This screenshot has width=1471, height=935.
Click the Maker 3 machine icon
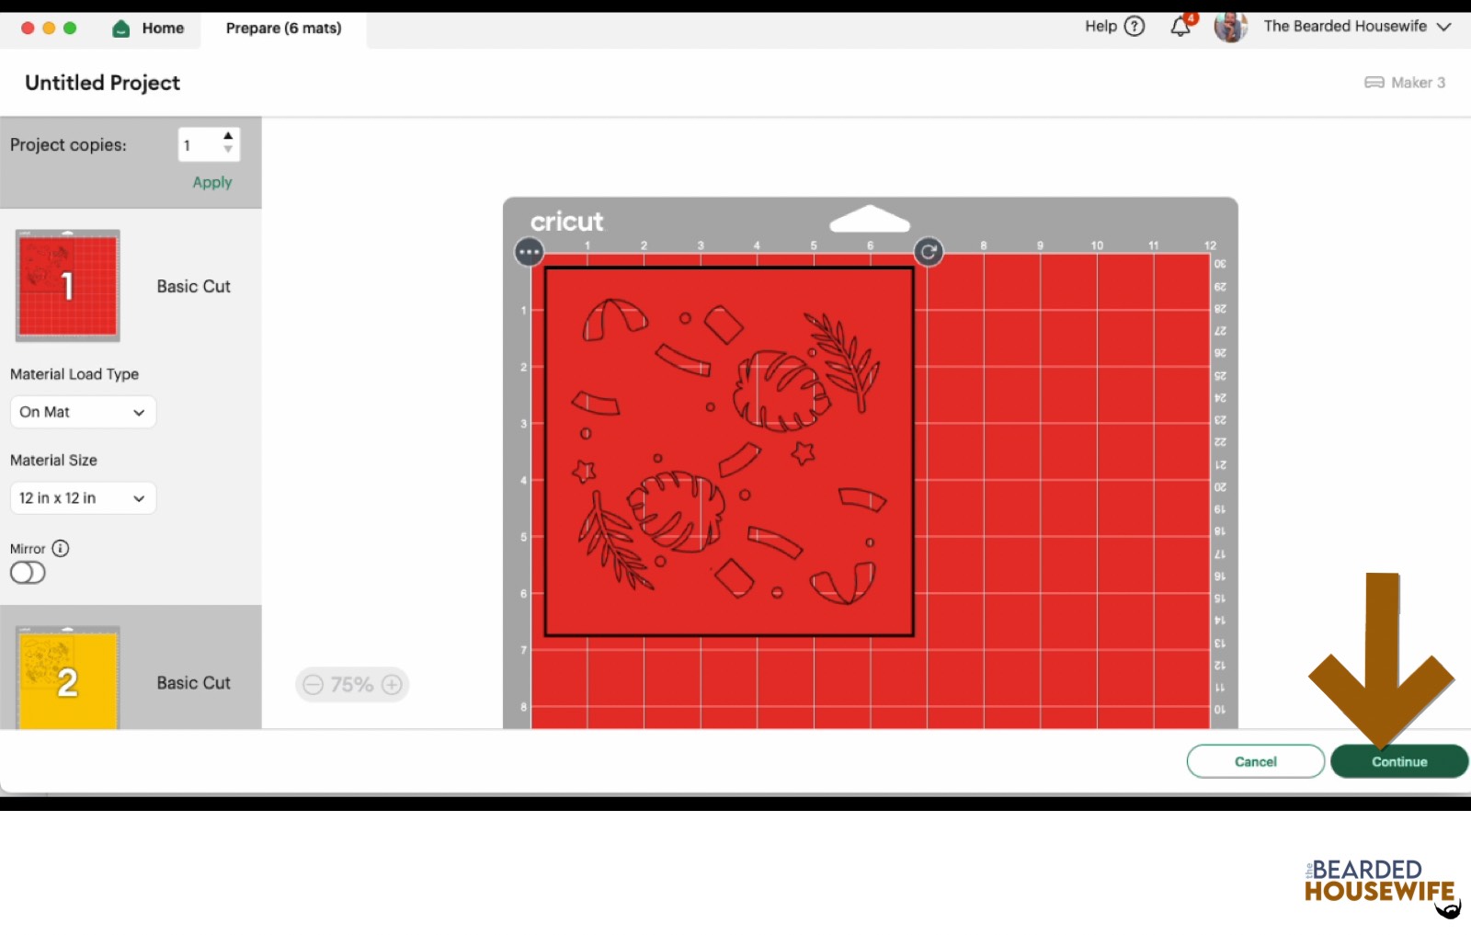1374,83
